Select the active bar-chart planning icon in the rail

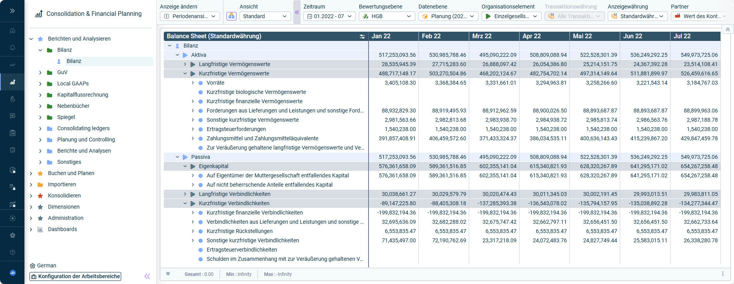pos(12,82)
